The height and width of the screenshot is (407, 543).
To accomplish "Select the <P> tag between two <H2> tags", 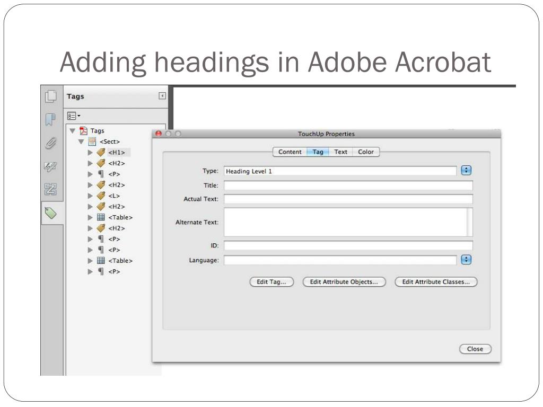I will [x=114, y=174].
